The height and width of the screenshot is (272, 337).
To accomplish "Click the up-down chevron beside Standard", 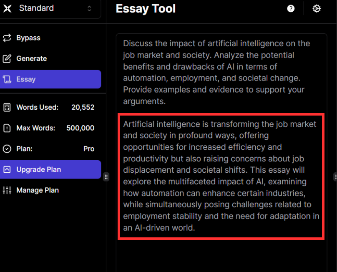I will click(x=89, y=8).
